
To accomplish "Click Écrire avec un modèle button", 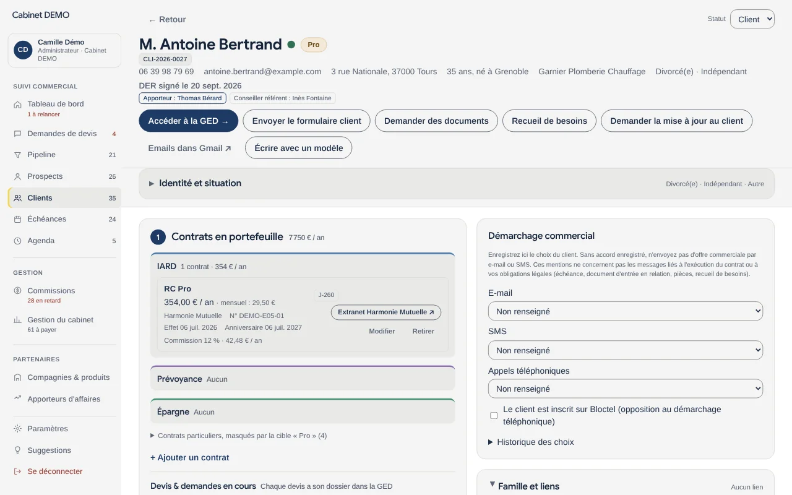I will 299,148.
